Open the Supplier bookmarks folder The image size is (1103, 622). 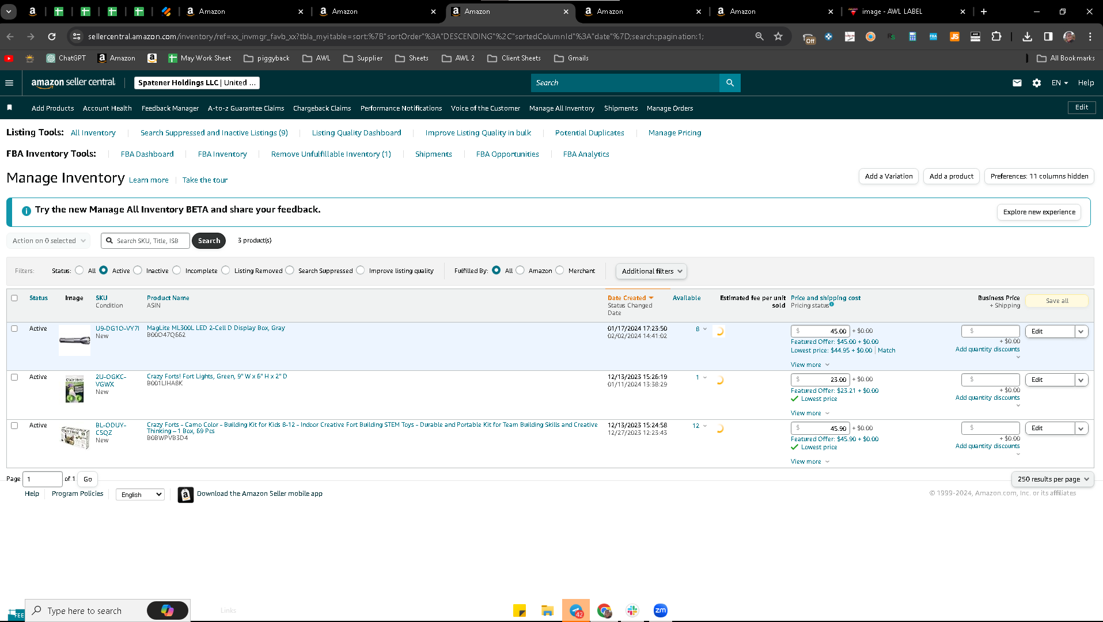[362, 58]
